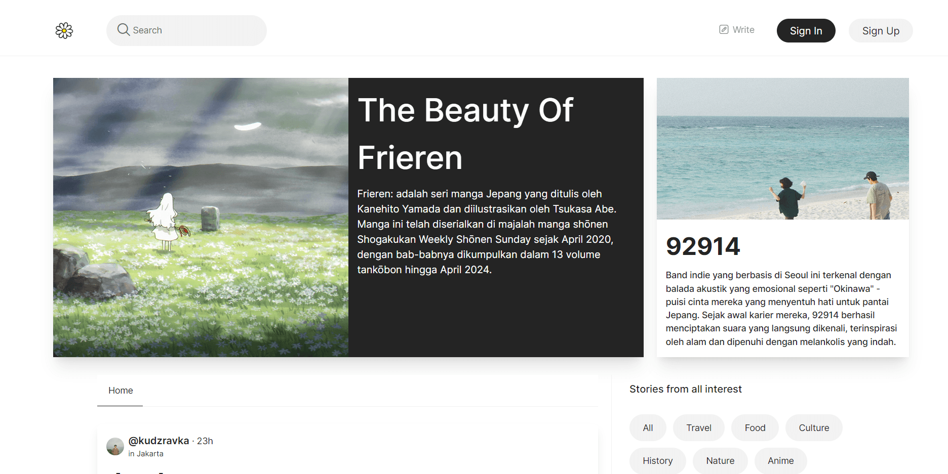The height and width of the screenshot is (474, 948).
Task: Open the Frieren meadow artwork image
Action: click(x=201, y=218)
